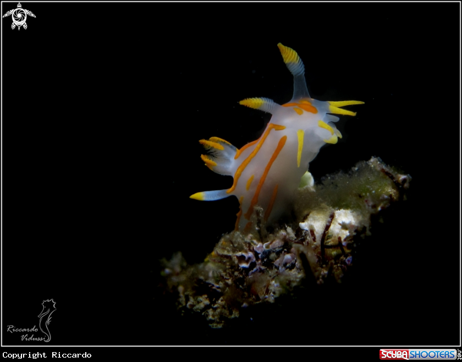Image resolution: width=462 pixels, height=362 pixels.
Task: Click the orange patch on the nudibranch's head
Action: tap(304, 107)
